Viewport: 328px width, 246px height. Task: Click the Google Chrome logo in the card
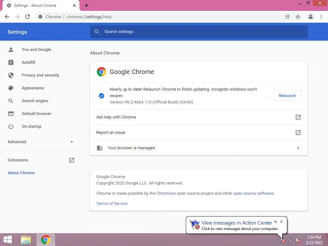coord(102,72)
